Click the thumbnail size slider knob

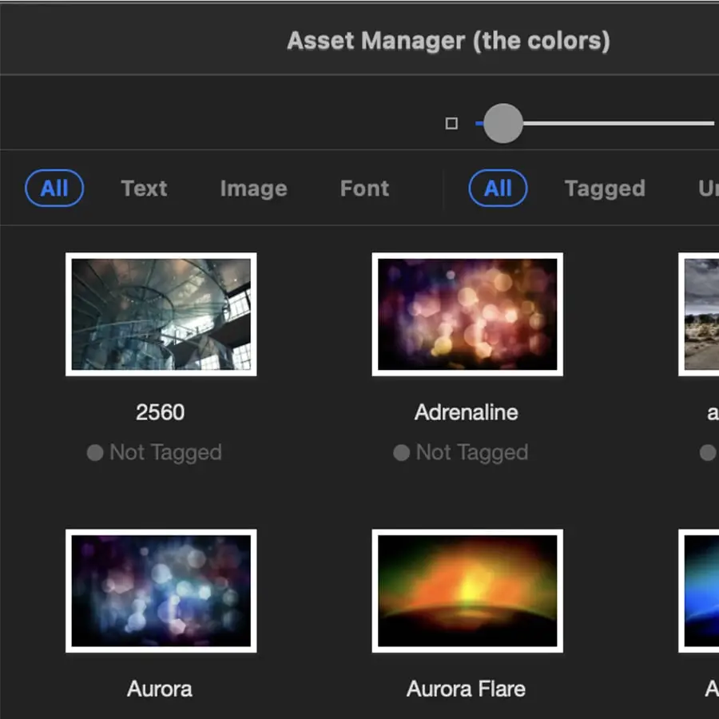point(503,124)
